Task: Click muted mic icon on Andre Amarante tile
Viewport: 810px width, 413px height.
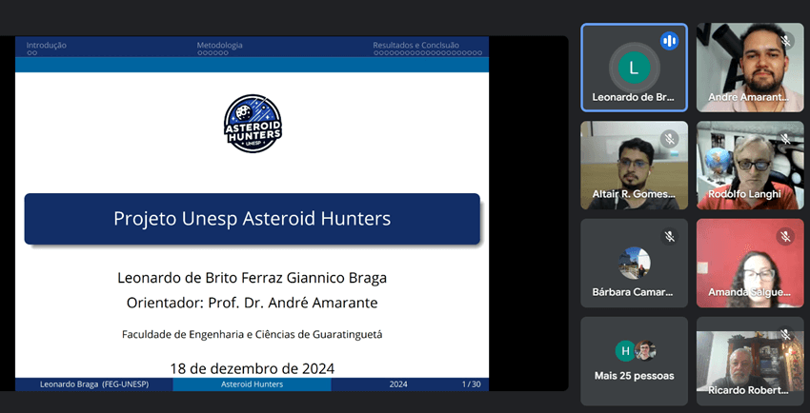Action: (x=786, y=41)
